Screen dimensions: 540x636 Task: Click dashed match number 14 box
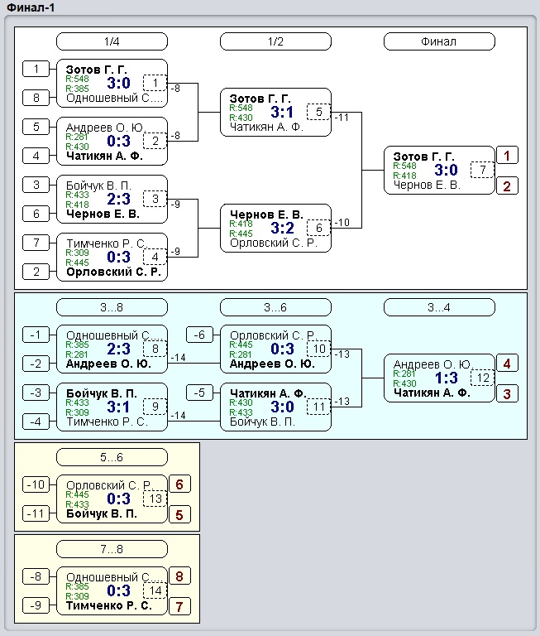point(155,591)
